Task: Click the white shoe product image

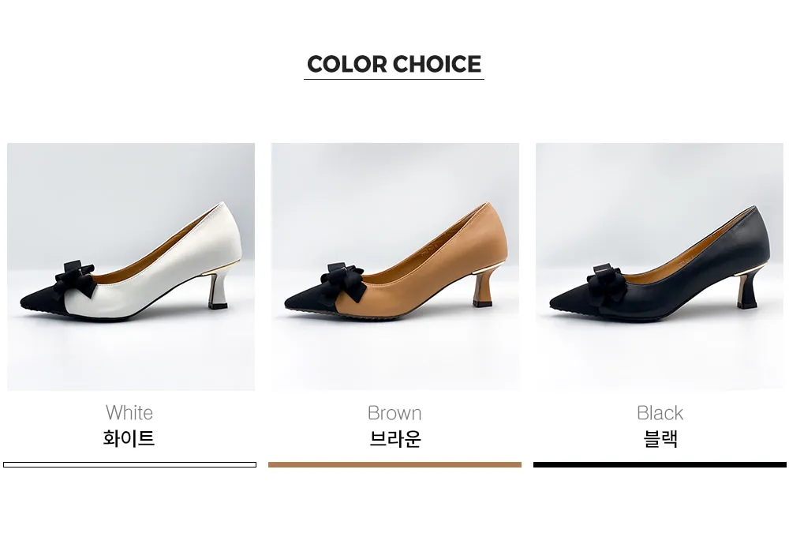Action: click(131, 266)
